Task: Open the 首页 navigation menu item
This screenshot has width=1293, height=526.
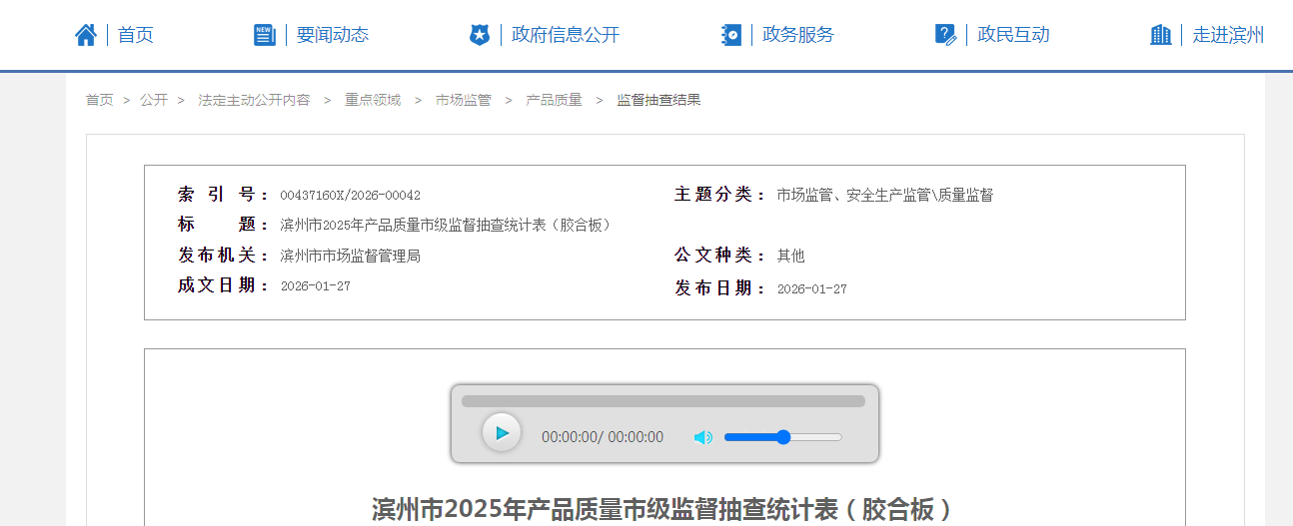Action: [136, 35]
